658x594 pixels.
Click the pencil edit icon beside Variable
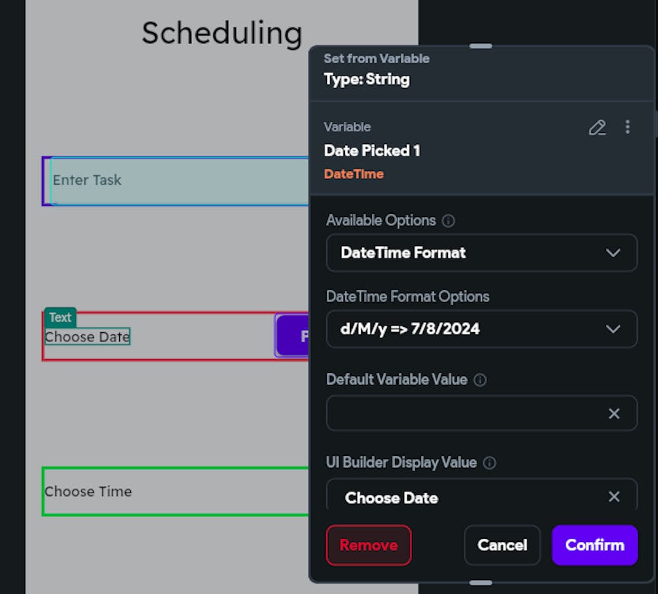click(x=597, y=128)
